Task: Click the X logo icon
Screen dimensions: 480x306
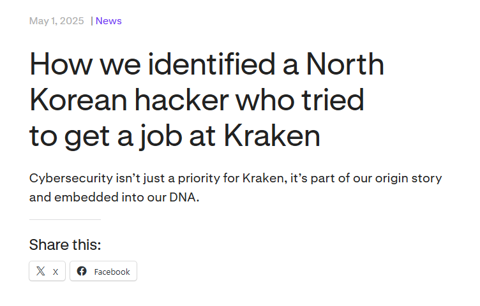Action: (40, 271)
